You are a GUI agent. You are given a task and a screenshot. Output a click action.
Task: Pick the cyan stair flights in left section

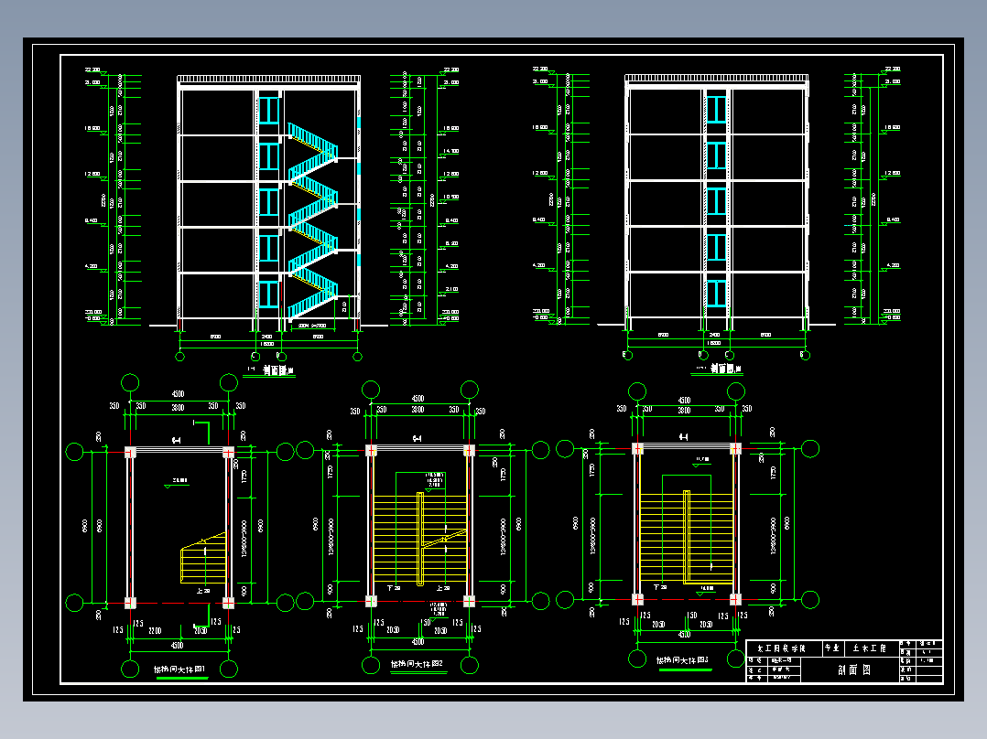click(x=313, y=220)
